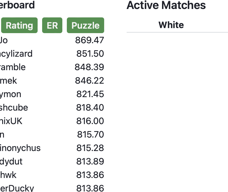228x192 pixels.
Task: Click the 815.70 puzzle score
Action: click(x=90, y=134)
